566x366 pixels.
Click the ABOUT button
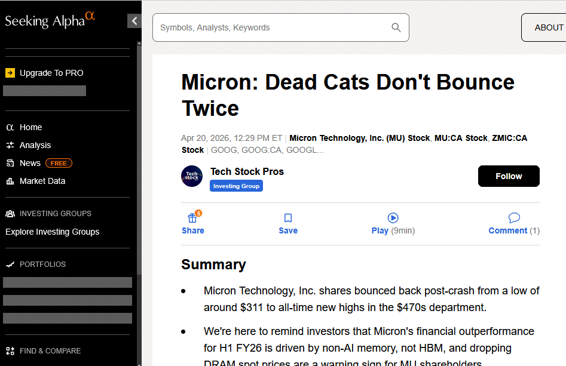548,27
